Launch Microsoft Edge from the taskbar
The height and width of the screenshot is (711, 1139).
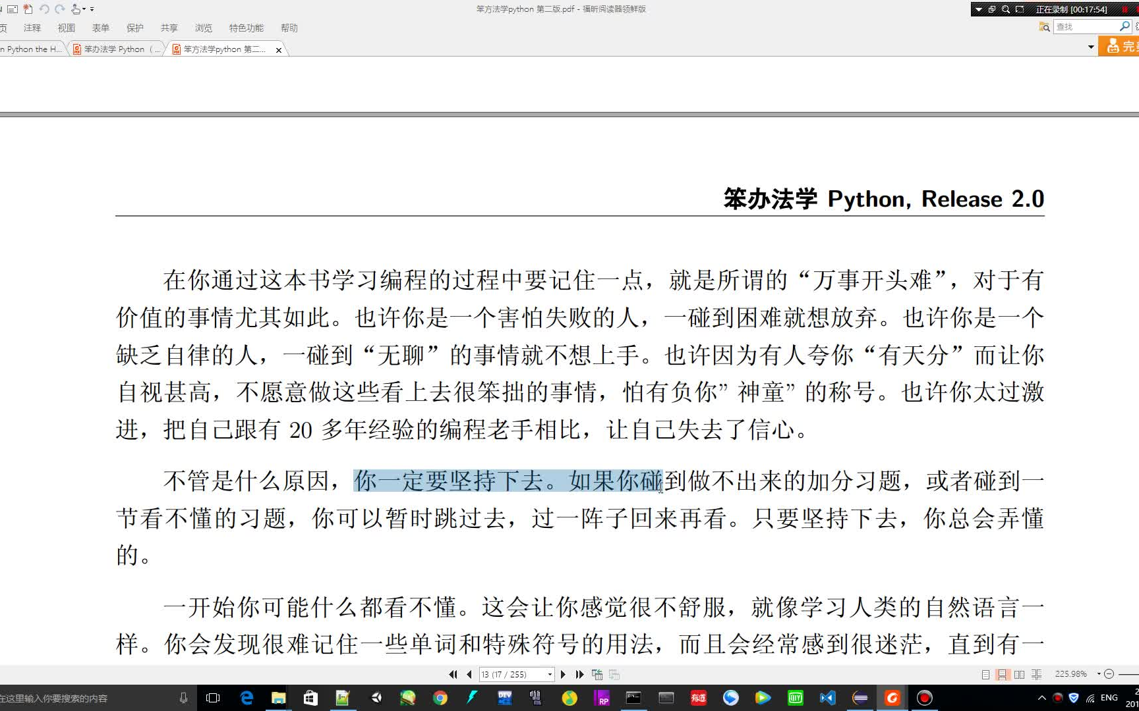click(x=247, y=698)
